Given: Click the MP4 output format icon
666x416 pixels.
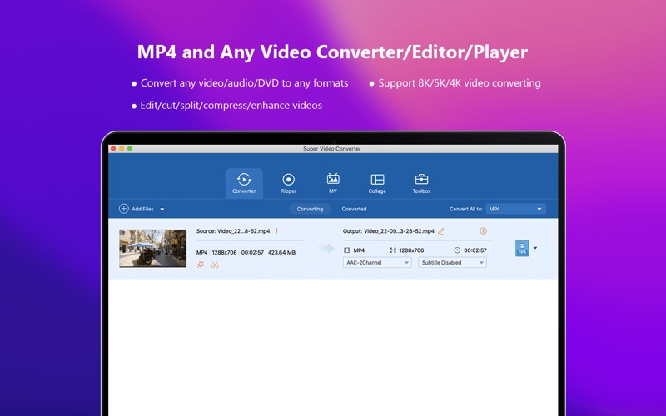Looking at the screenshot, I should (x=522, y=248).
